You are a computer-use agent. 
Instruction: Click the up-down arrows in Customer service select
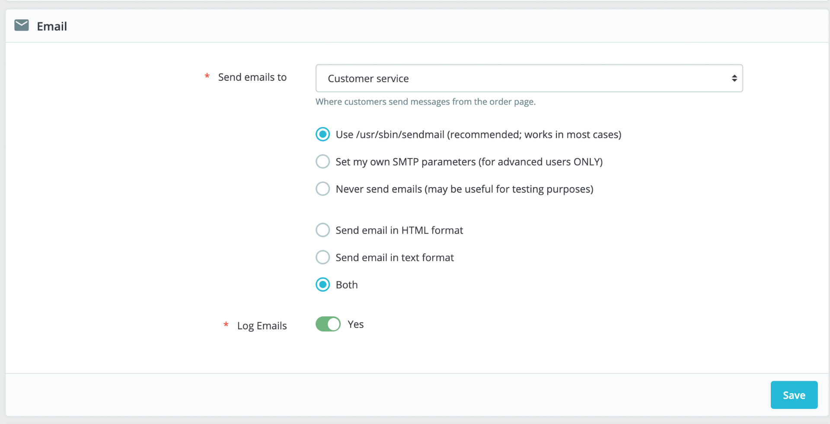pos(734,78)
